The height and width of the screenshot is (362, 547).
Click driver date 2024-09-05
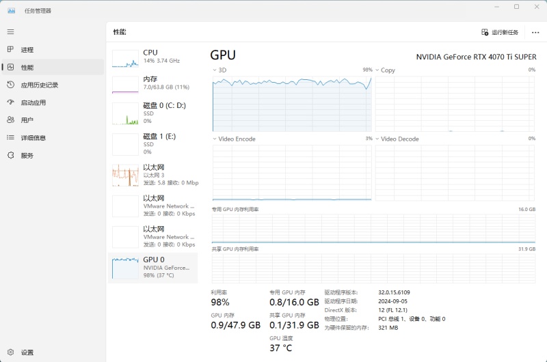coord(392,301)
